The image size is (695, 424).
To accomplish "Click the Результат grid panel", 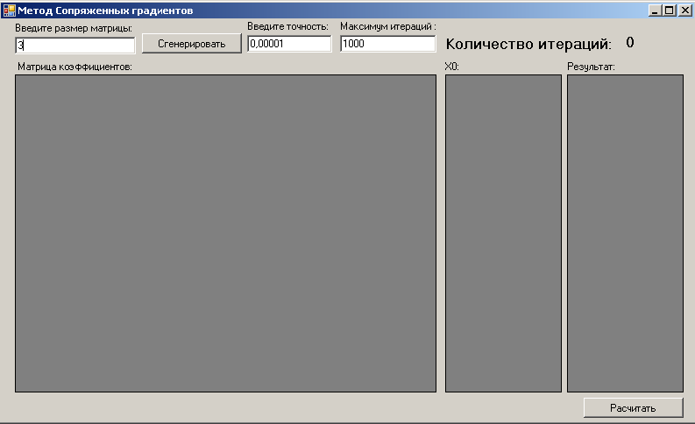I will point(625,234).
